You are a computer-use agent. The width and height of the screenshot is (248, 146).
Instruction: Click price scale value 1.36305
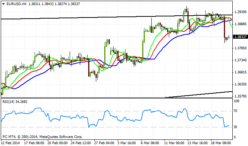[x=241, y=84]
